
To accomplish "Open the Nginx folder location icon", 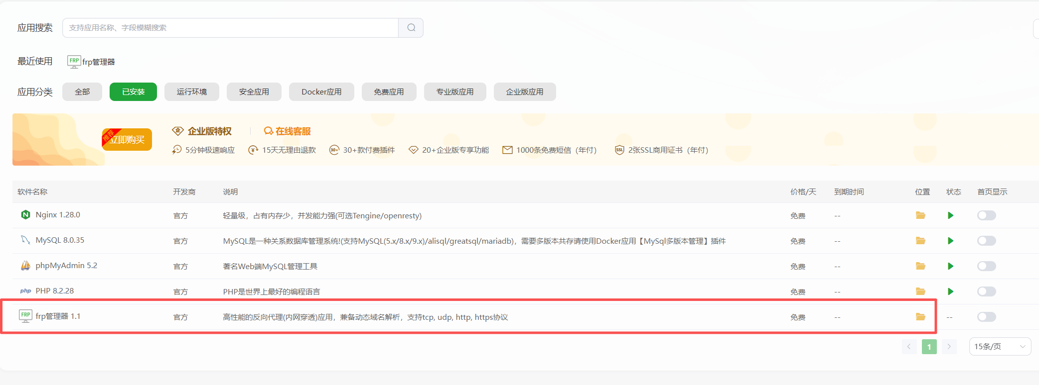I will point(920,215).
